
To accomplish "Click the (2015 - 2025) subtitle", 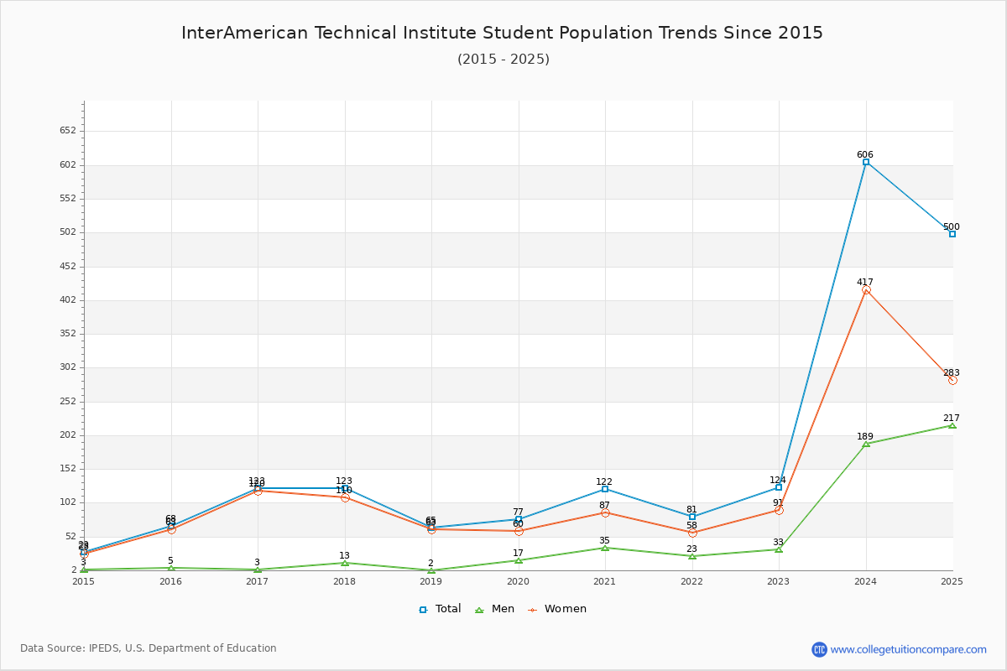I will tap(503, 59).
